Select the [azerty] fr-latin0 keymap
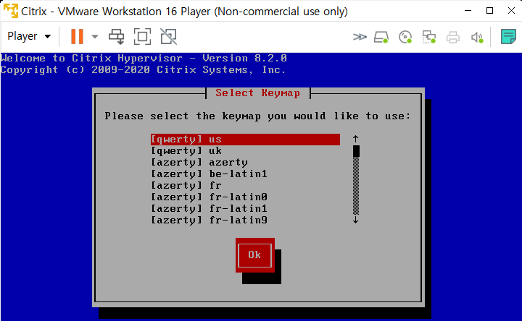Screen dimensions: 522x321 coord(245,197)
